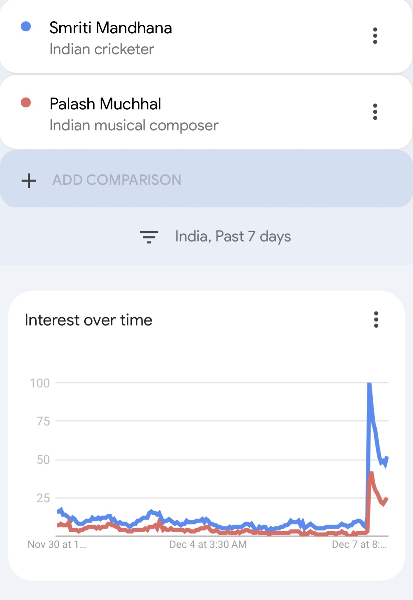Click Palash Muchhal red color dot

click(26, 102)
